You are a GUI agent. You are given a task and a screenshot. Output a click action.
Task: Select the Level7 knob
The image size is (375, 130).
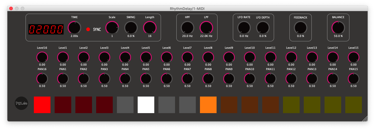(x=188, y=57)
